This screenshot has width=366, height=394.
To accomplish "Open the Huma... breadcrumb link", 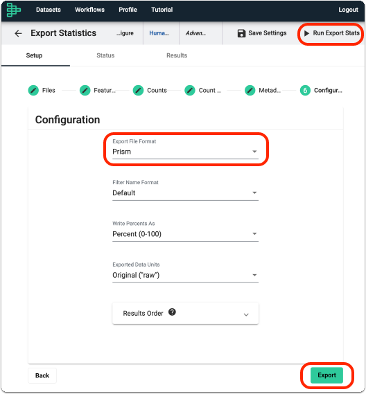I will click(159, 33).
